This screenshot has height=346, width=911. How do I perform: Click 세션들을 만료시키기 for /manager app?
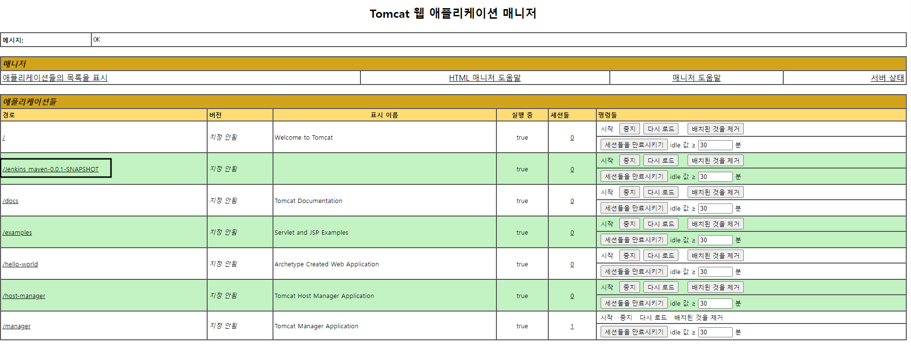click(634, 332)
